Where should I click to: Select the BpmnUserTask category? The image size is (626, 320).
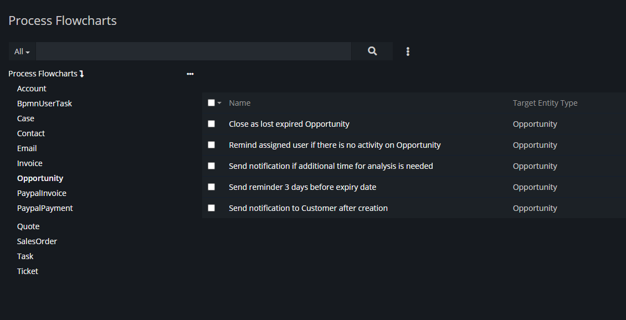[44, 104]
